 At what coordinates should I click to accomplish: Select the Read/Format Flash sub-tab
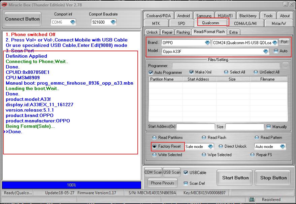tap(209, 32)
